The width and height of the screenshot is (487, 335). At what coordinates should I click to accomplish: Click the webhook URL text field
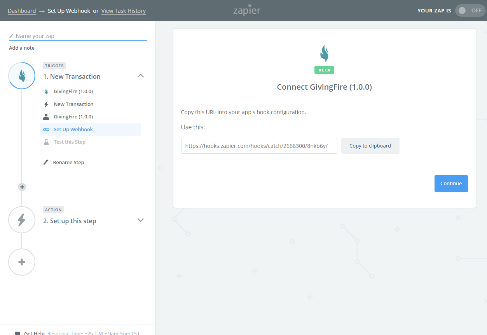(259, 146)
